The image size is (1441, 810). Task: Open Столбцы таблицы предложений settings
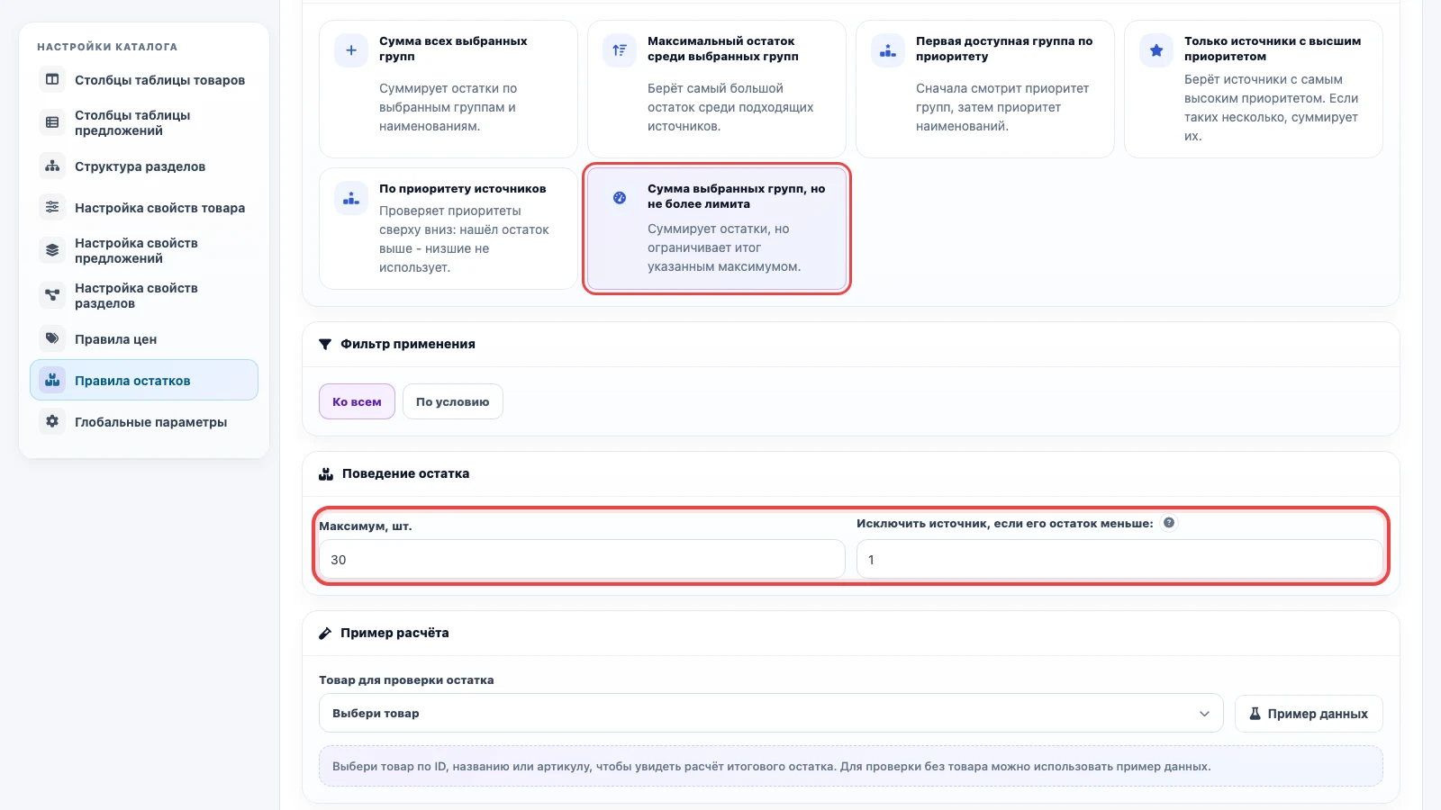coord(144,123)
